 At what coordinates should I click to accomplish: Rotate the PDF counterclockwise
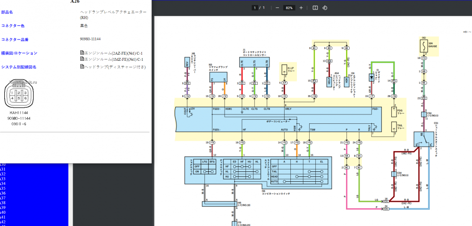tap(325, 8)
